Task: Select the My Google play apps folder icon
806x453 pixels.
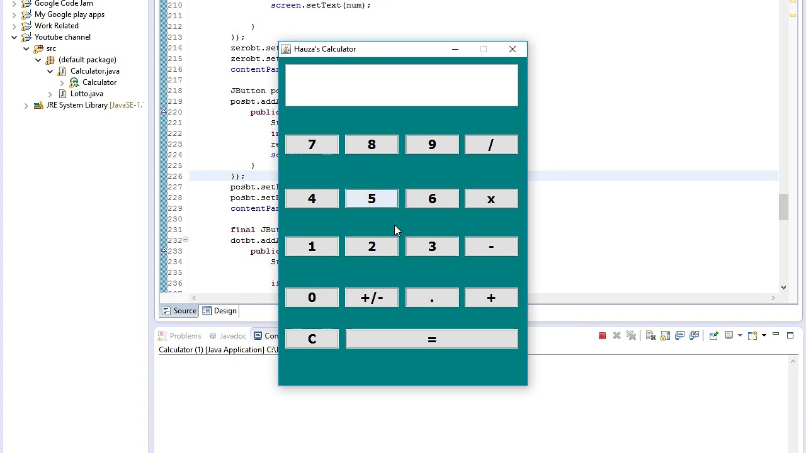Action: click(x=26, y=14)
